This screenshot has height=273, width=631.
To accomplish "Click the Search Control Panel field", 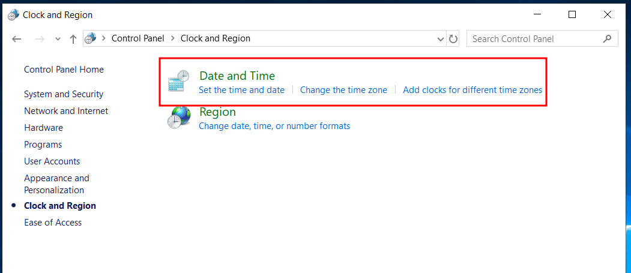I will coord(542,38).
